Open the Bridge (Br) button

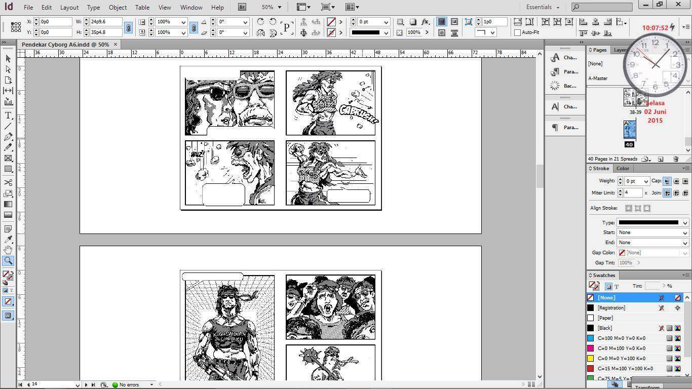point(242,7)
